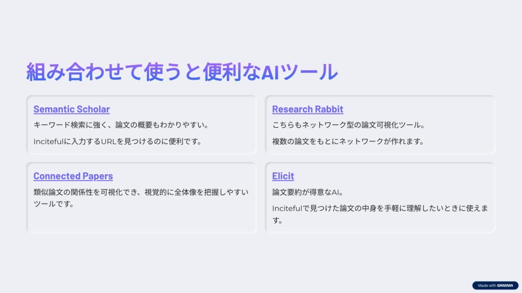Click text 複数の論文をもとにネットワークが作れます。
522x293 pixels.
pos(348,141)
